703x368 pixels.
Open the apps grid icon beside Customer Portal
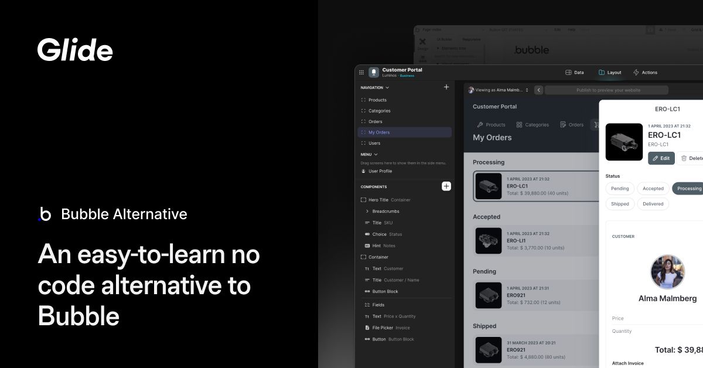[361, 73]
